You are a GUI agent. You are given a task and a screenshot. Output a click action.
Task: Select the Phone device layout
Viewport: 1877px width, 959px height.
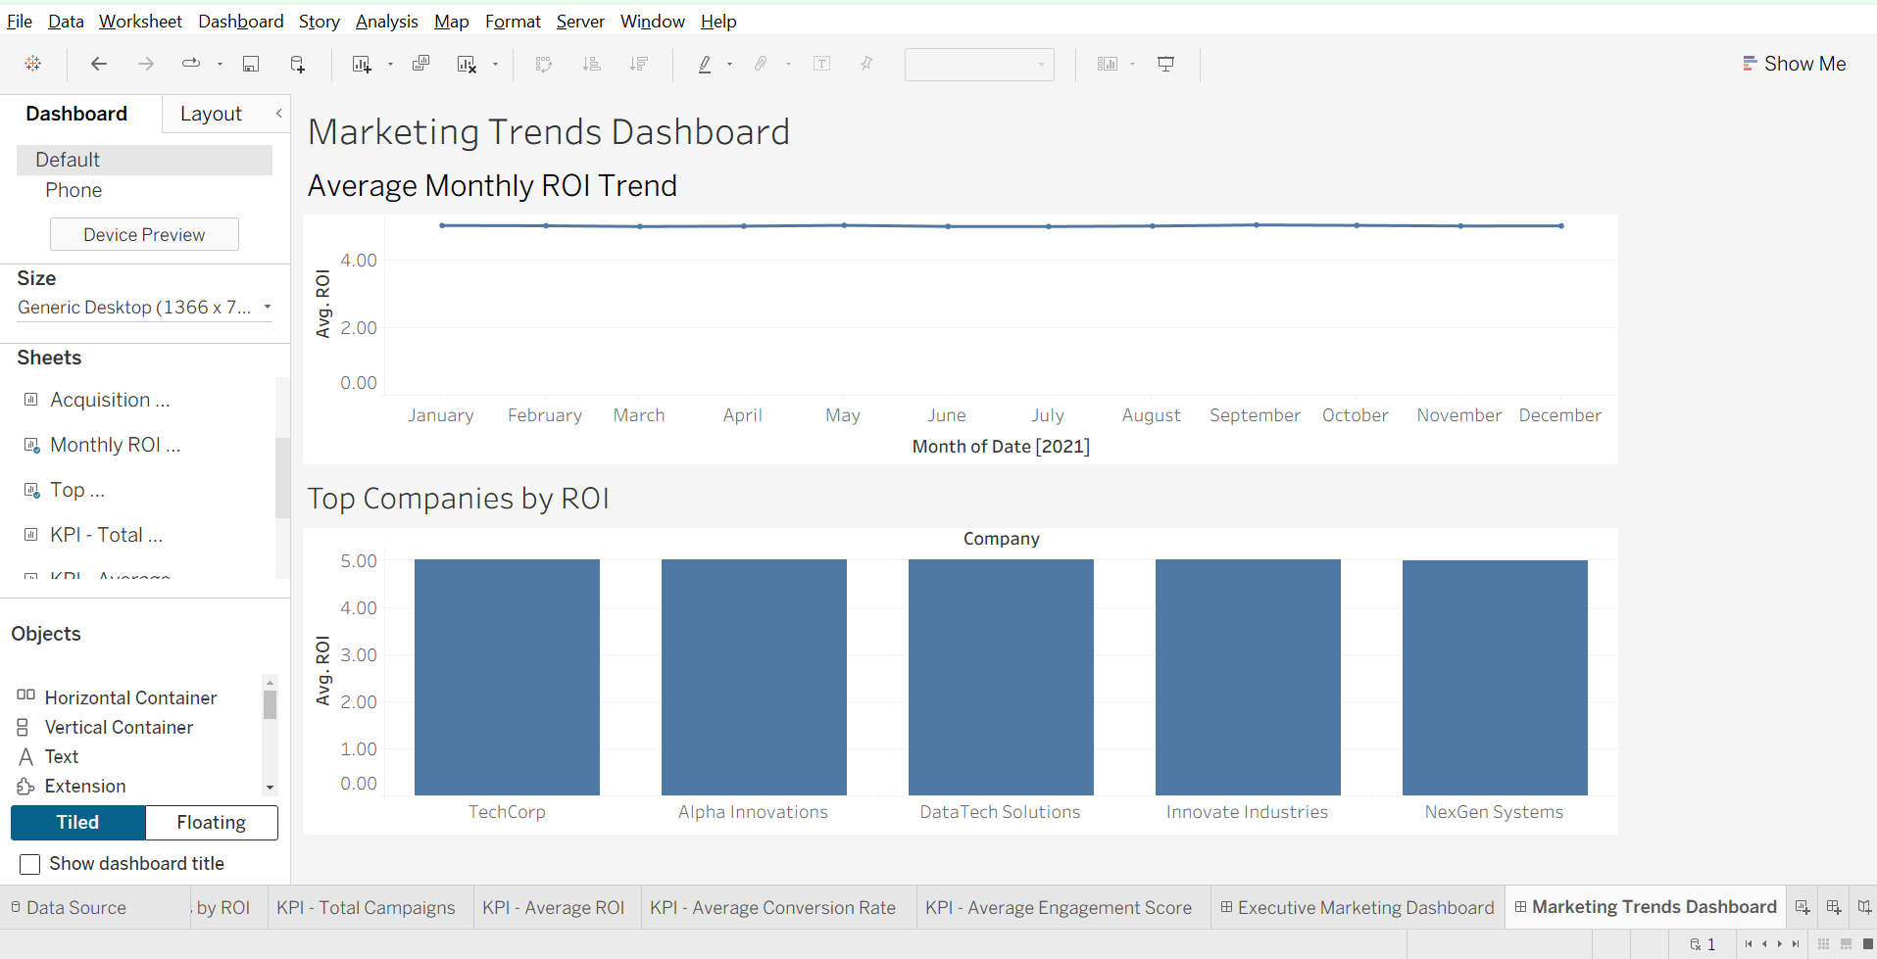74,190
